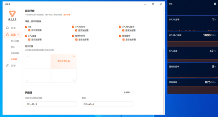Click the bottom-right position arrow icon
This screenshot has height=117, width=218.
coord(74,80)
